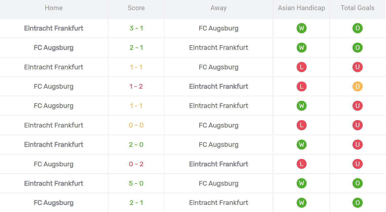
Task: Click the red L badge in the 0 - 0 row
Action: click(301, 125)
